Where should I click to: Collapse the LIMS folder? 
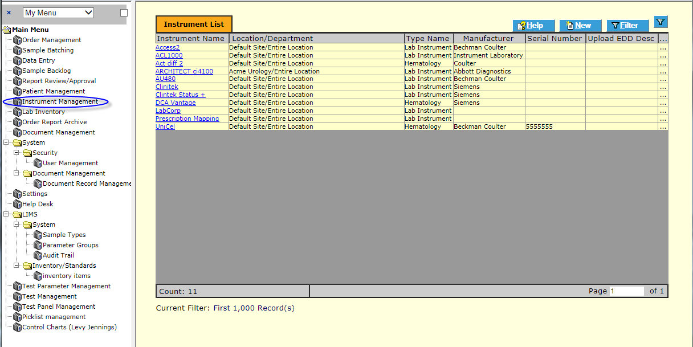[6, 214]
